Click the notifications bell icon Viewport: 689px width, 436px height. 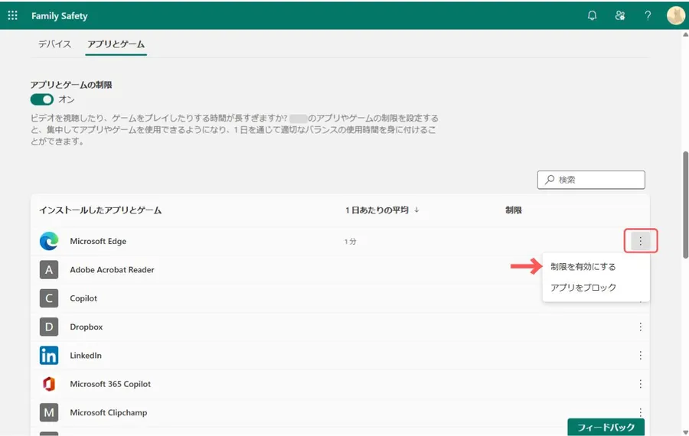(592, 15)
